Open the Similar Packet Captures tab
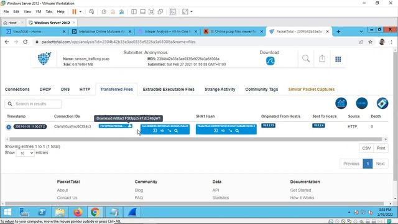 tap(311, 90)
